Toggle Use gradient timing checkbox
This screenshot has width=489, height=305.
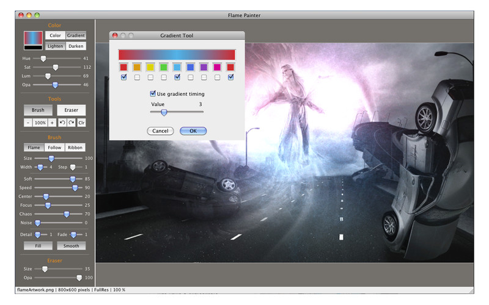point(153,94)
